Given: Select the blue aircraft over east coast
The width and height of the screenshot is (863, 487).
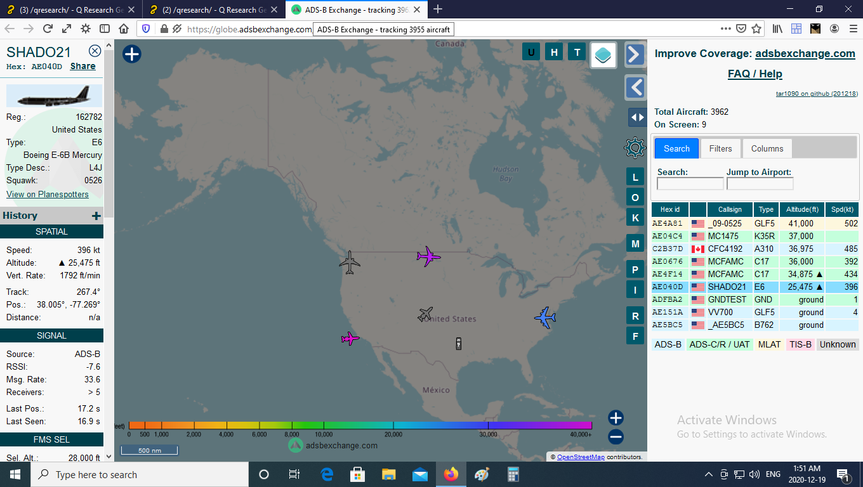Looking at the screenshot, I should click(545, 317).
